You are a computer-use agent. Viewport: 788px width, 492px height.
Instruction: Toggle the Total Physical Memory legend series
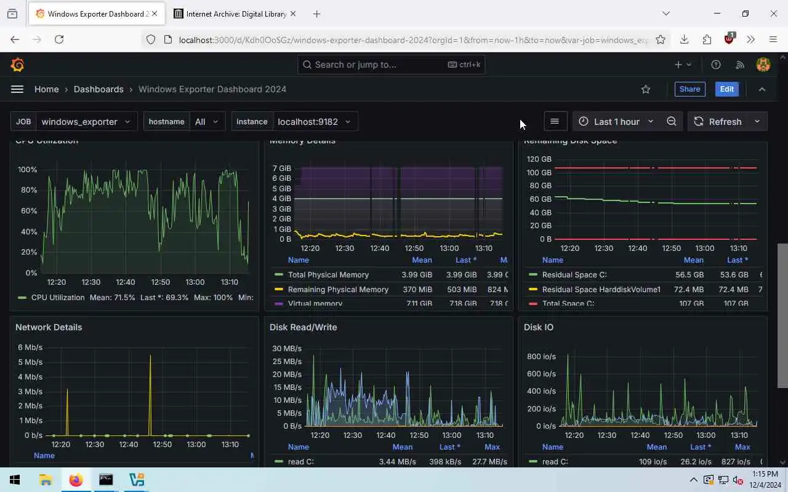click(x=328, y=275)
